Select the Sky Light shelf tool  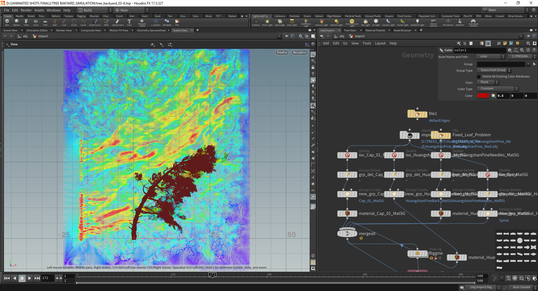[x=365, y=22]
